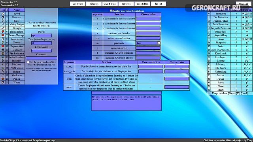Open the New Tab button

click(x=244, y=4)
